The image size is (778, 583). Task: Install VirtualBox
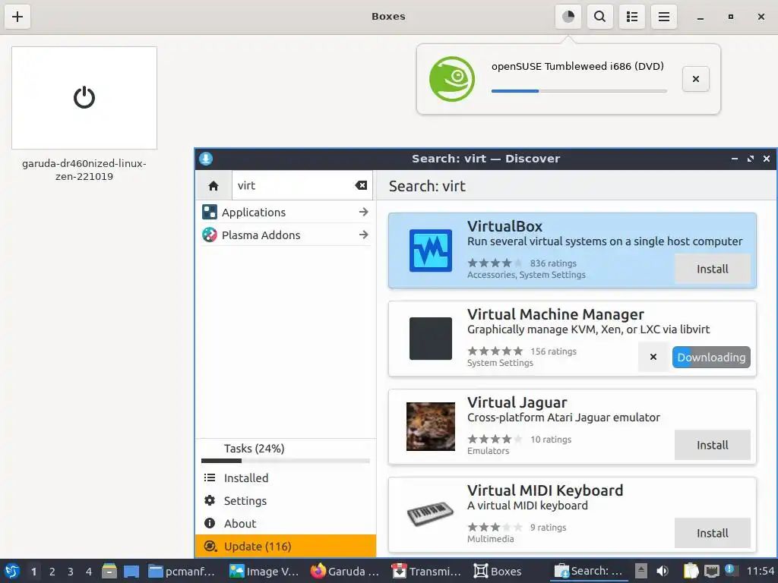pos(713,269)
